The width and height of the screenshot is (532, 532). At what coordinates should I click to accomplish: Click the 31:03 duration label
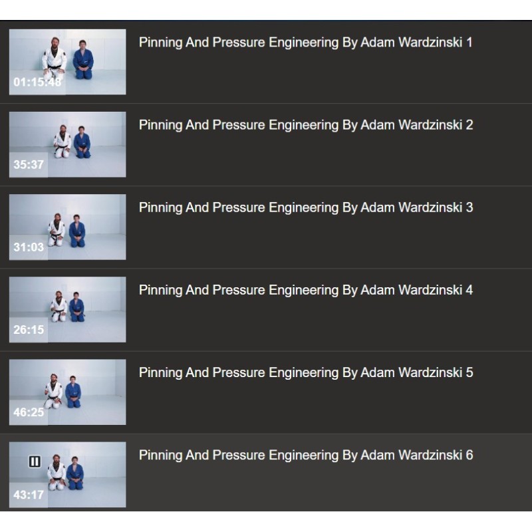(x=29, y=247)
